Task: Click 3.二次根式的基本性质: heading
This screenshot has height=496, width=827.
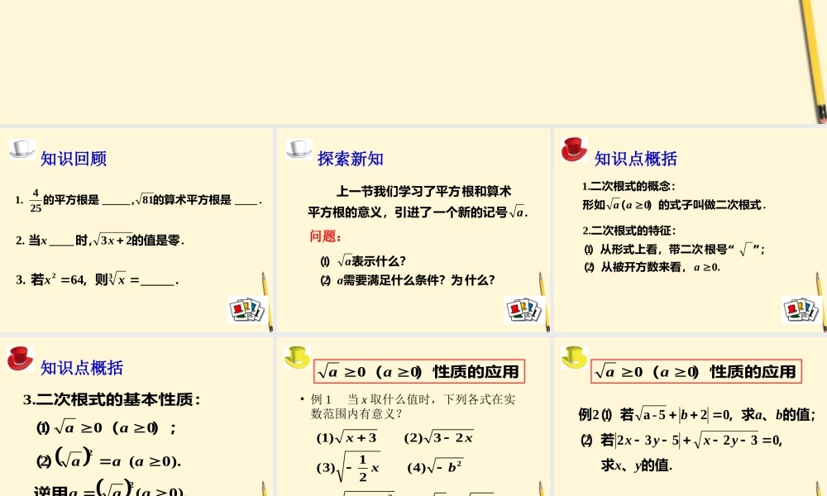Action: 112,399
